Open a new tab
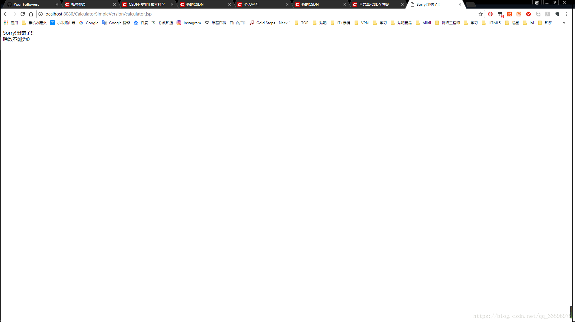This screenshot has width=575, height=322. (x=471, y=5)
